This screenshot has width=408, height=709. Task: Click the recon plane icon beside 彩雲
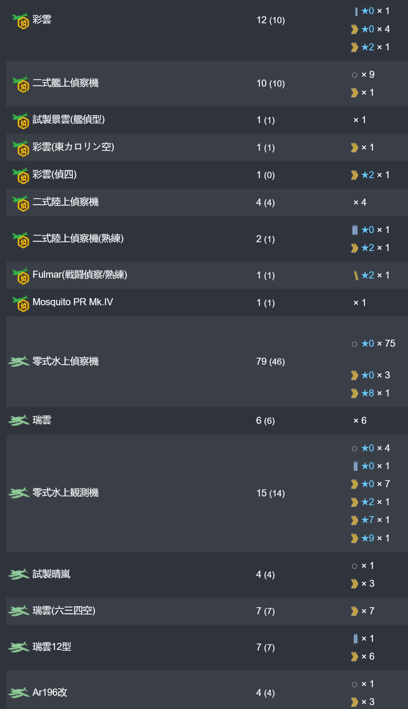(x=21, y=21)
